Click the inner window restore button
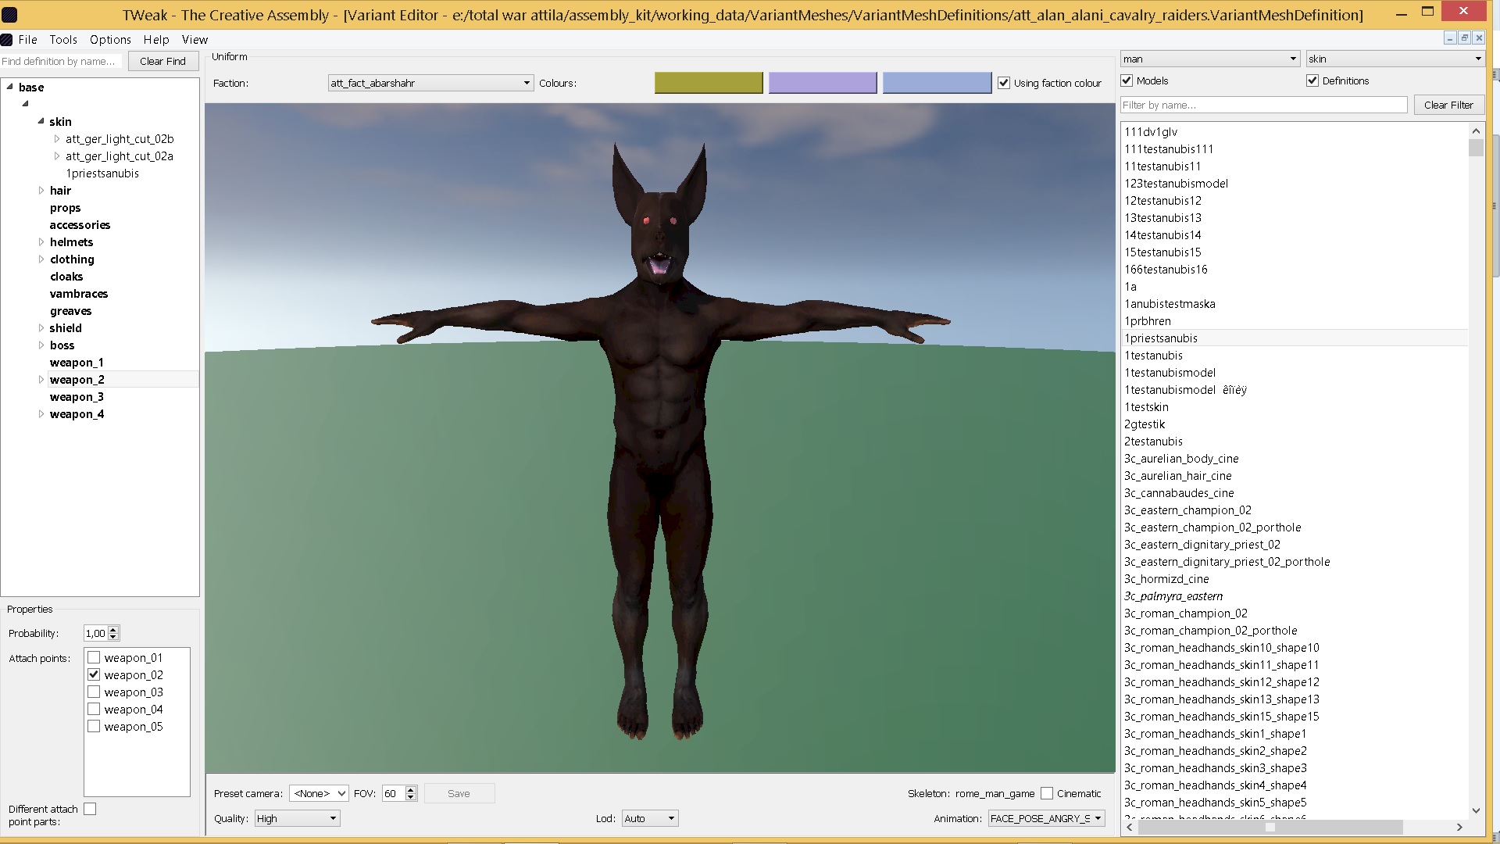The height and width of the screenshot is (844, 1500). [1464, 38]
